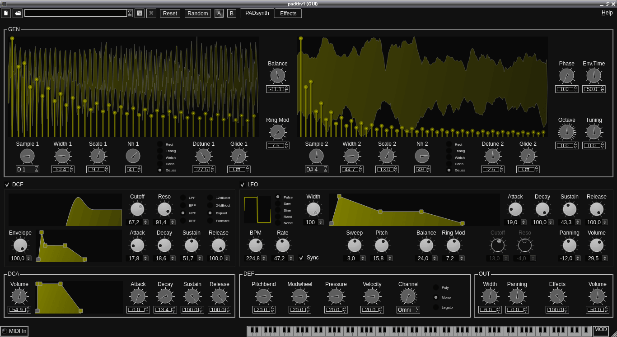Click the Delete preset X icon
Screen dimensions: 617x337
[151, 13]
